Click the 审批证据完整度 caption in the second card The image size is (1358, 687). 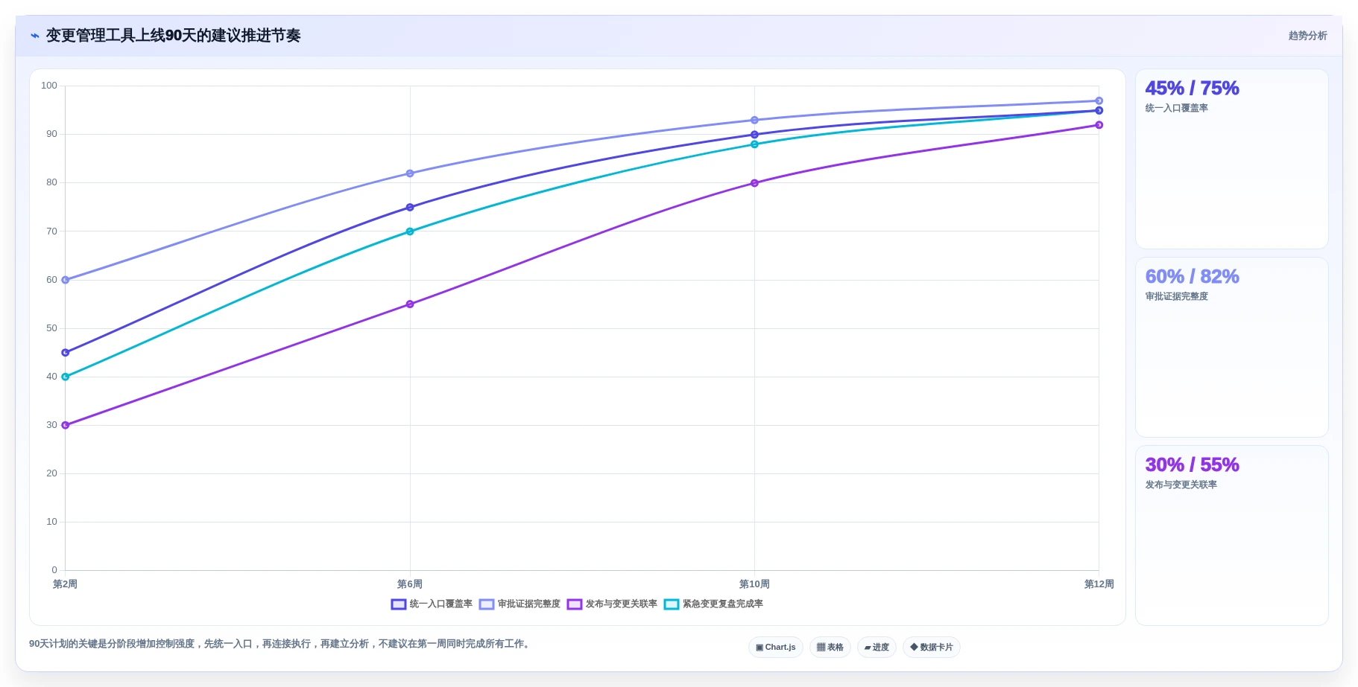pos(1176,297)
